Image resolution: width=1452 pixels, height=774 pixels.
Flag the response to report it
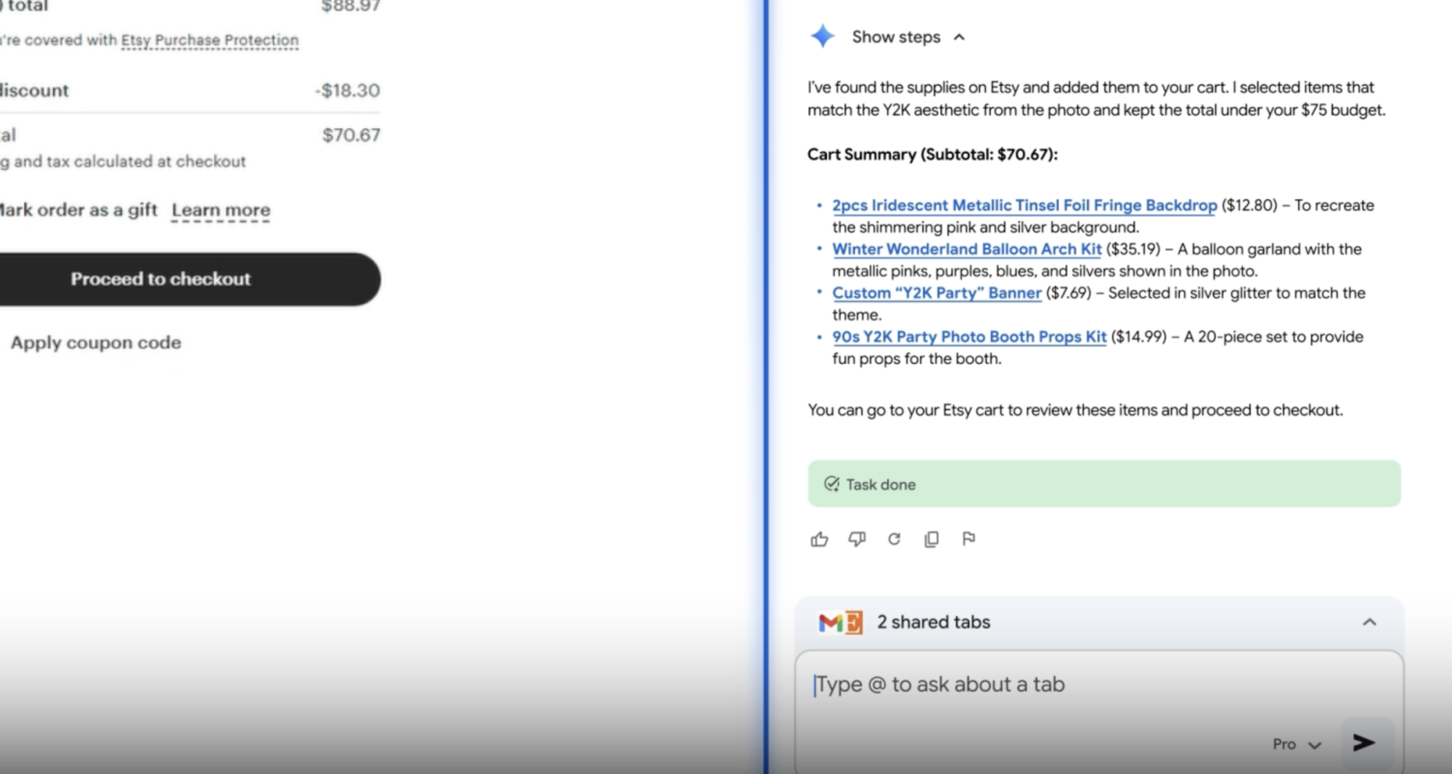coord(969,539)
